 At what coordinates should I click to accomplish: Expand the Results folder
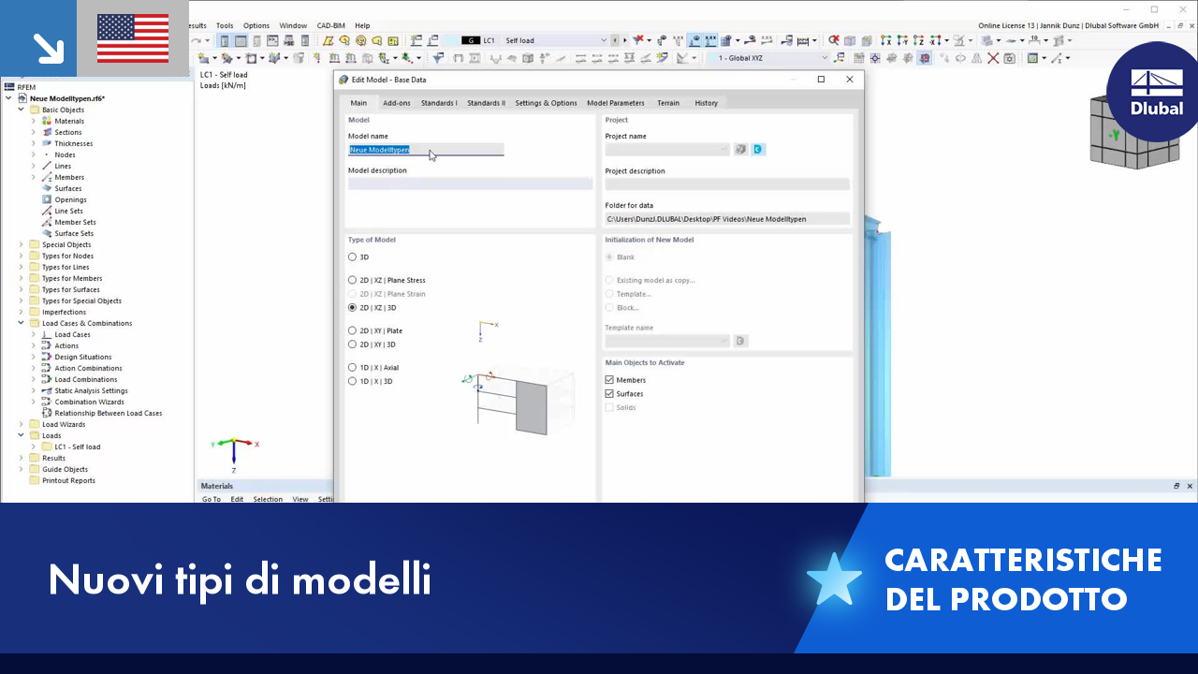pyautogui.click(x=22, y=458)
